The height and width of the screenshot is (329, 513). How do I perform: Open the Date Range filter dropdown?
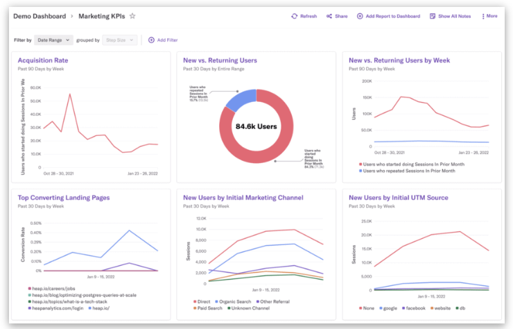pos(53,40)
